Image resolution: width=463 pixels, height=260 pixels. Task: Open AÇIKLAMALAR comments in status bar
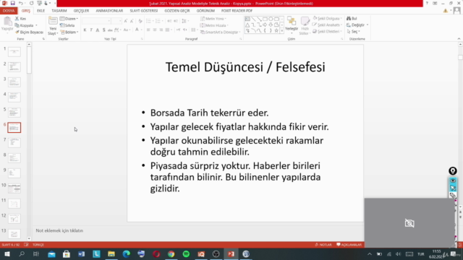tap(349, 245)
